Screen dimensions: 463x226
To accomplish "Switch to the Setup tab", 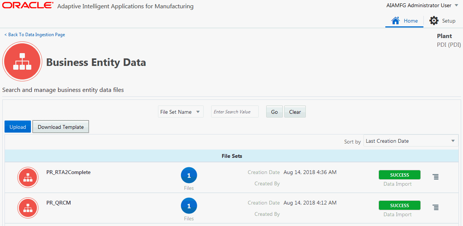I will coord(443,21).
